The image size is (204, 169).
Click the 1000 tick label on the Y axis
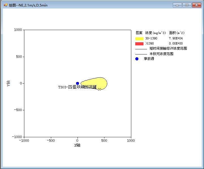tap(18, 30)
